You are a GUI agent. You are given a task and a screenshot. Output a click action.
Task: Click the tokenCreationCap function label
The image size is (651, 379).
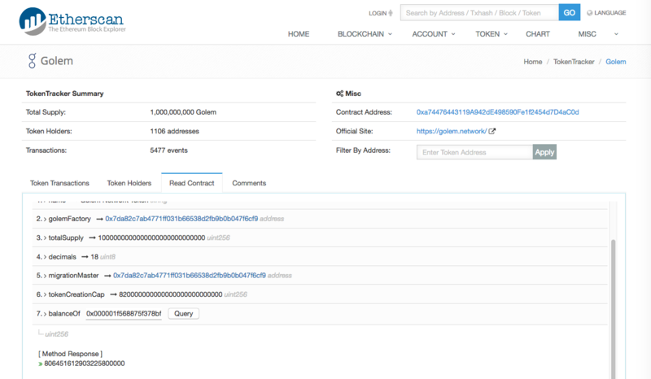tap(76, 294)
